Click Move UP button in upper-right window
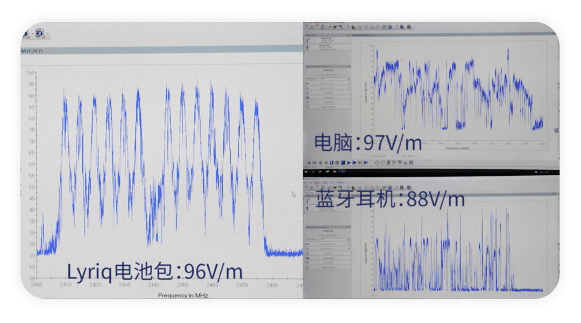Image resolution: width=581 pixels, height=323 pixels. pyautogui.click(x=328, y=93)
